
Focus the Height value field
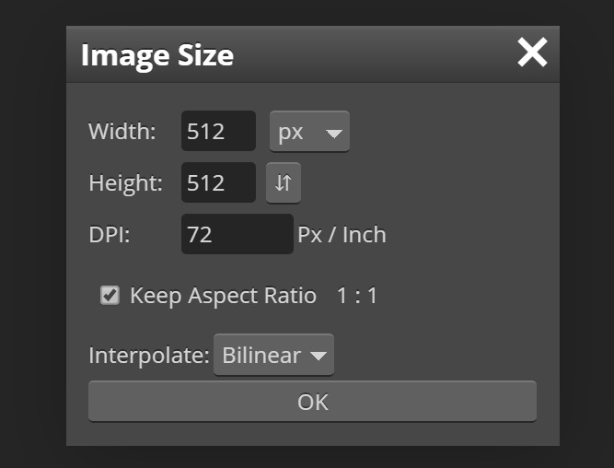pyautogui.click(x=218, y=182)
